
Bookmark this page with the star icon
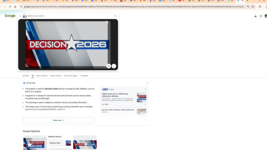(253, 7)
